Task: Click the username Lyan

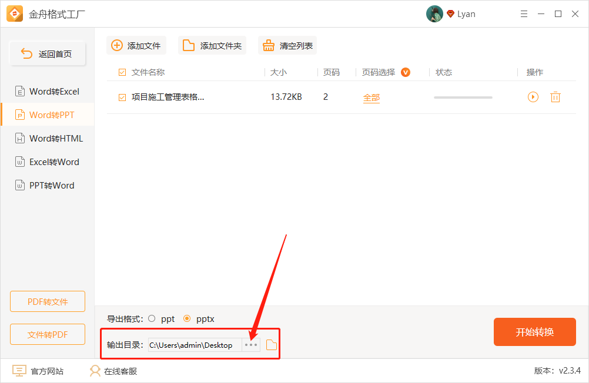Action: point(466,14)
